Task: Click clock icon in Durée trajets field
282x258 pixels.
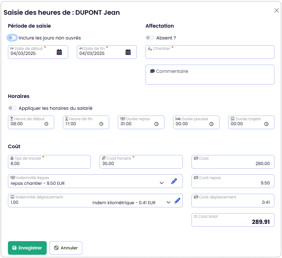Action: [266, 124]
